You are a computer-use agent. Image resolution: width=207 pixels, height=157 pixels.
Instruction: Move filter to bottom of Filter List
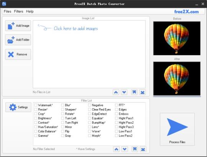tap(143, 149)
